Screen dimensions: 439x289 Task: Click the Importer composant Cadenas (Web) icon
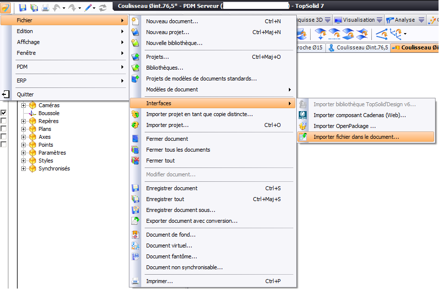click(303, 115)
